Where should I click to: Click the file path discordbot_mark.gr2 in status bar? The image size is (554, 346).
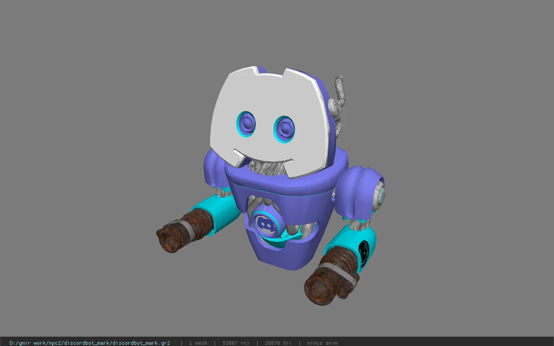click(90, 343)
